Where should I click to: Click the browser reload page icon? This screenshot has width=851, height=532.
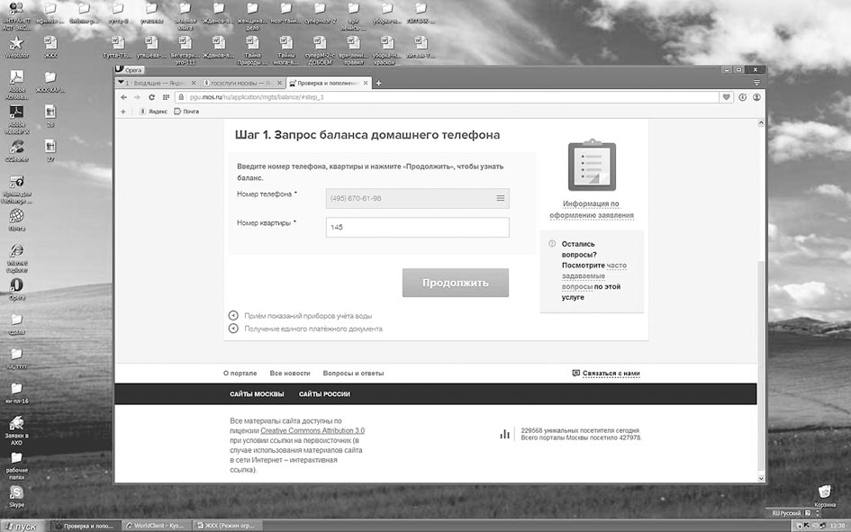[151, 96]
